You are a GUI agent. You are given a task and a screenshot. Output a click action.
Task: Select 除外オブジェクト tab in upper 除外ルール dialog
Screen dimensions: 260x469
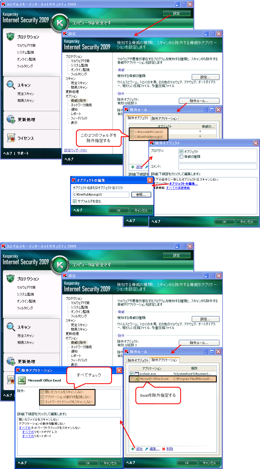pyautogui.click(x=138, y=118)
